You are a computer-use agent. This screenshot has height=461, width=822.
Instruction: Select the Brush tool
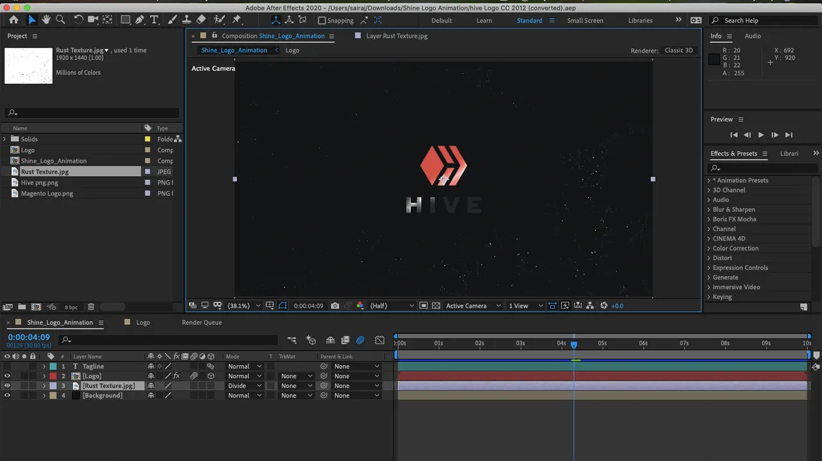pos(172,20)
